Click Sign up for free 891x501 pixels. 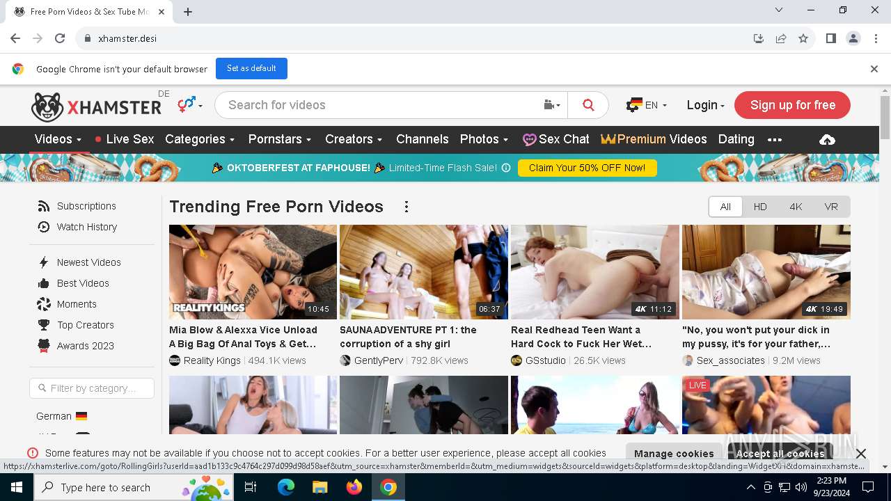[x=792, y=105]
